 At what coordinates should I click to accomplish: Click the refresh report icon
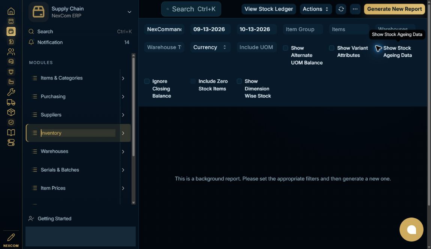click(x=341, y=9)
